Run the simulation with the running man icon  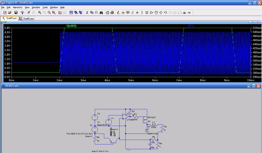click(29, 13)
